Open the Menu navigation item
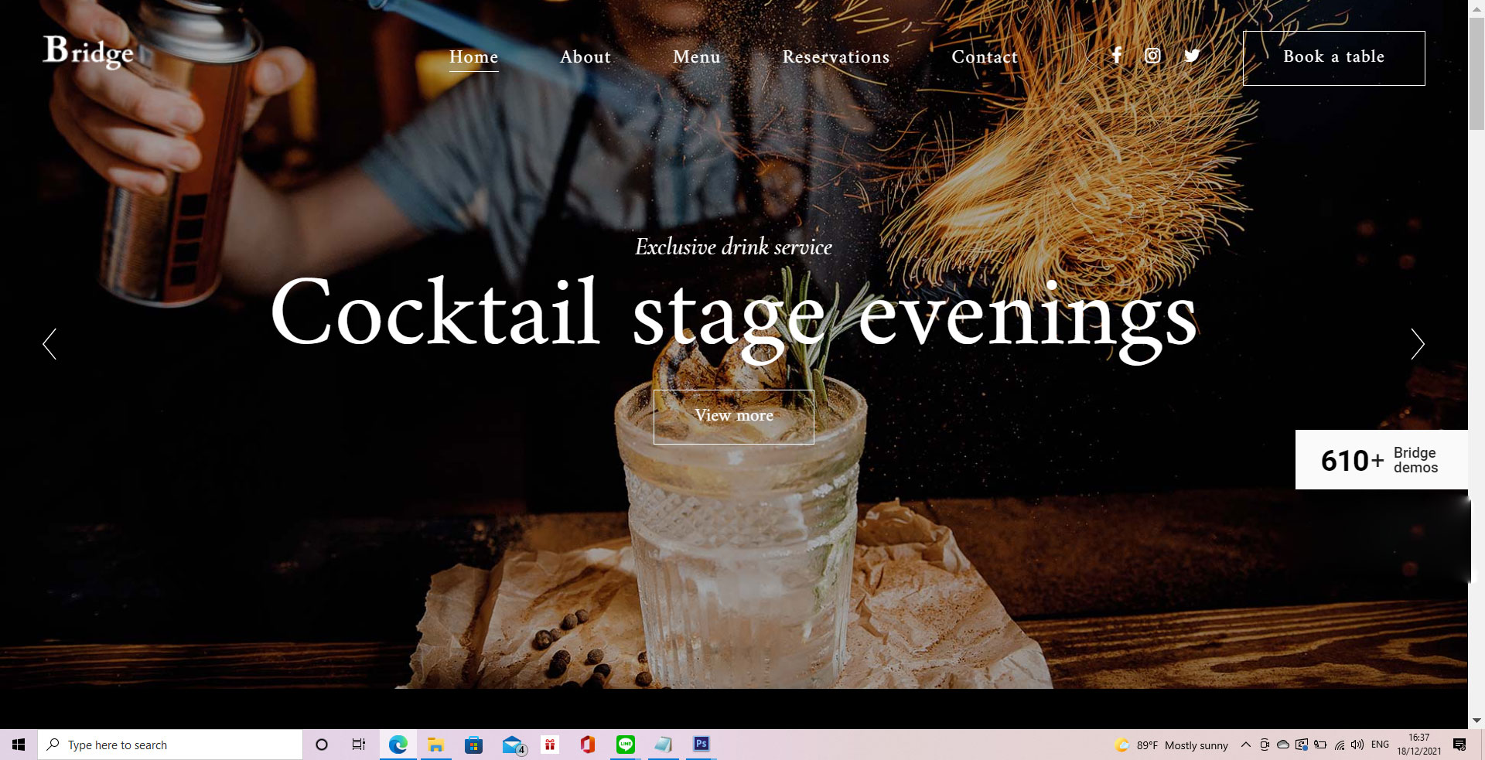The height and width of the screenshot is (760, 1485). tap(697, 57)
